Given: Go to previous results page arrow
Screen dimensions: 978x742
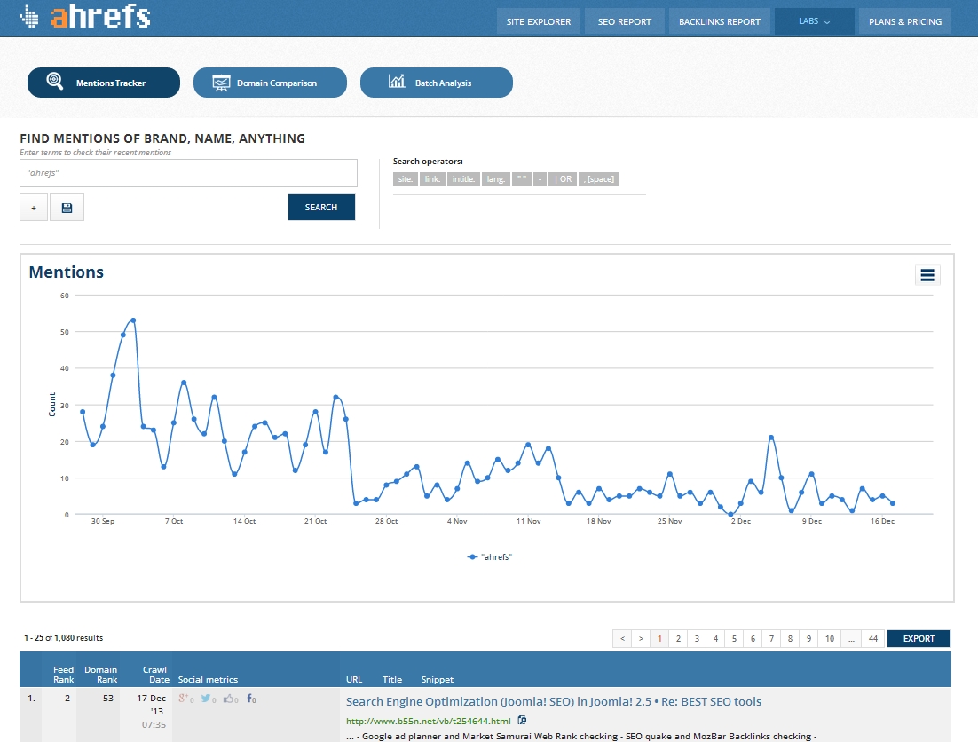Looking at the screenshot, I should pyautogui.click(x=622, y=638).
